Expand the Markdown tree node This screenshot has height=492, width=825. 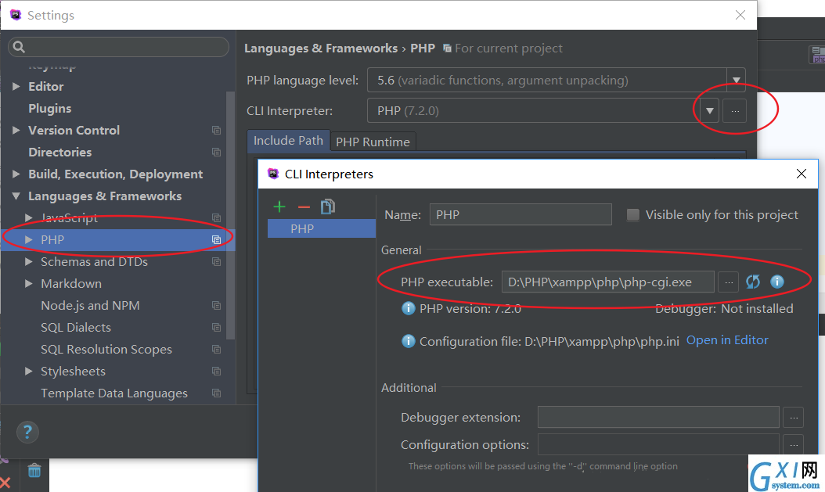(x=29, y=283)
